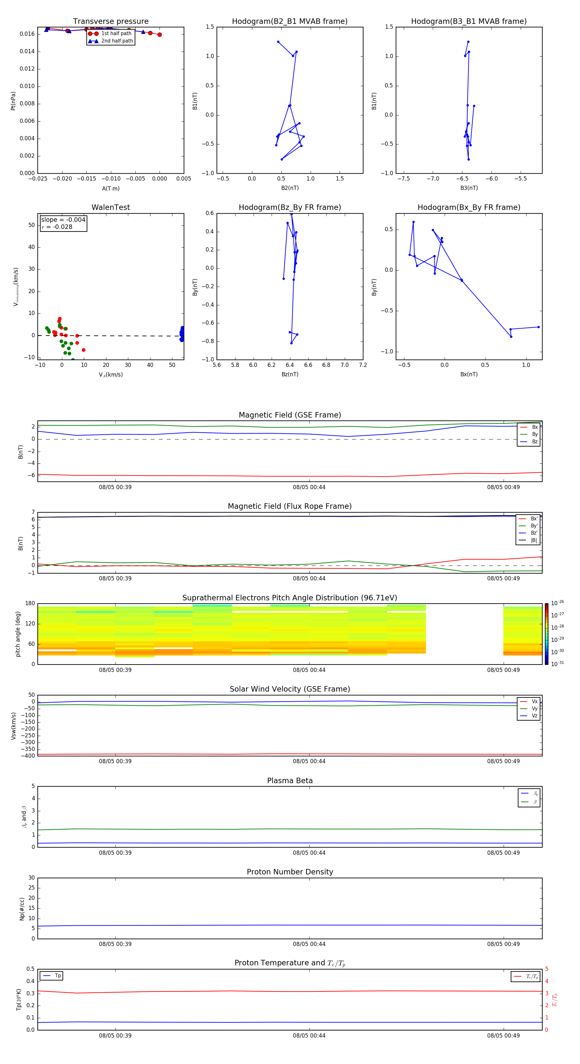Image resolution: width=580 pixels, height=1064 pixels.
Task: Select the "Np(#/cc)" y-axis label
Action: coord(22,909)
